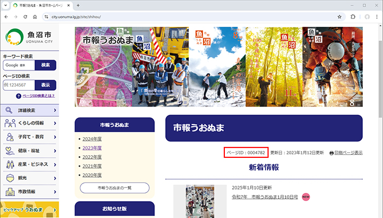Click the 健康・福祉 heart-hand icon
This screenshot has width=383, height=218.
[x=10, y=151]
